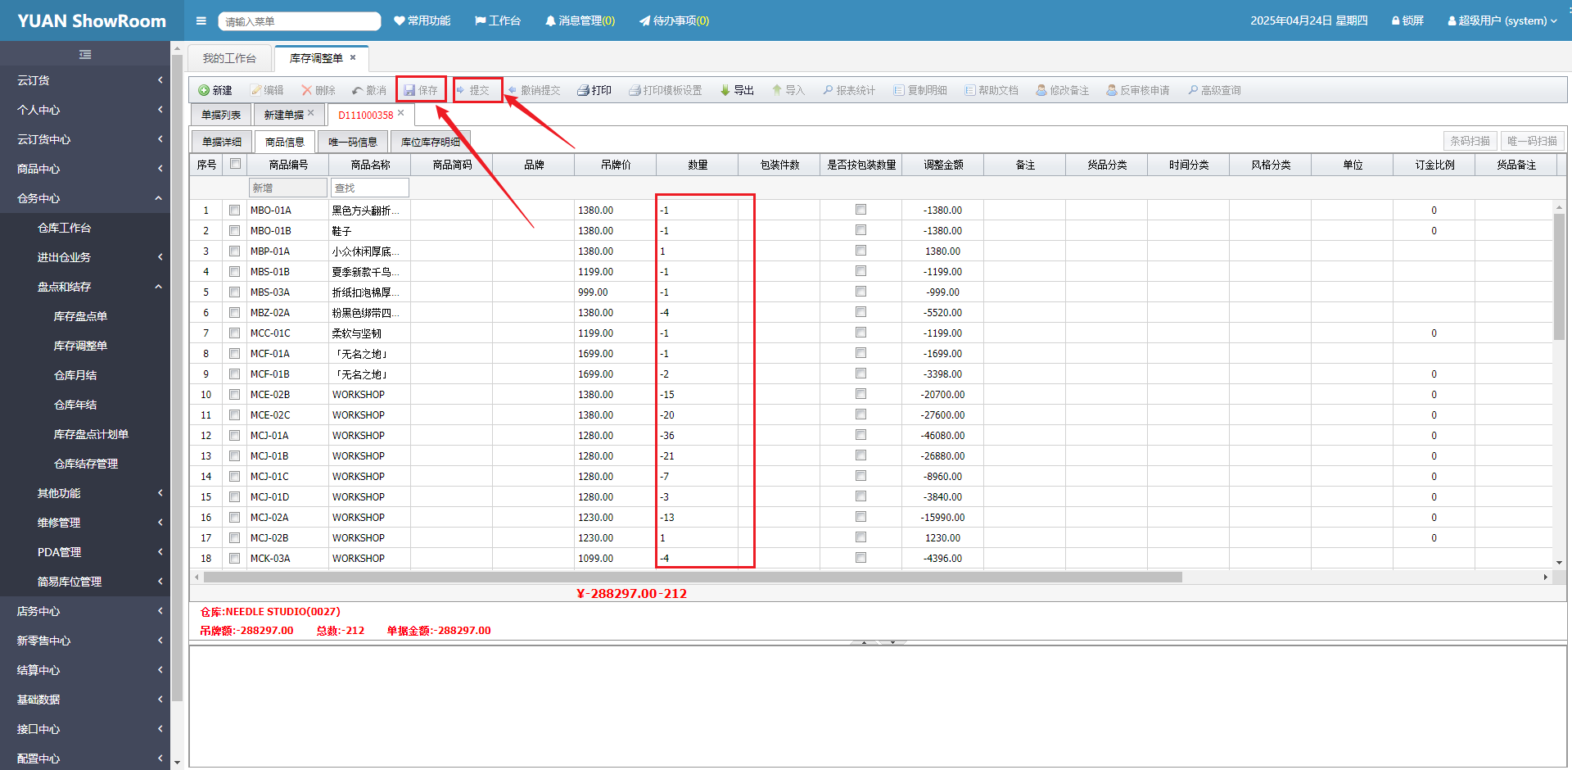Open 报表统计
The image size is (1572, 770).
tap(849, 90)
